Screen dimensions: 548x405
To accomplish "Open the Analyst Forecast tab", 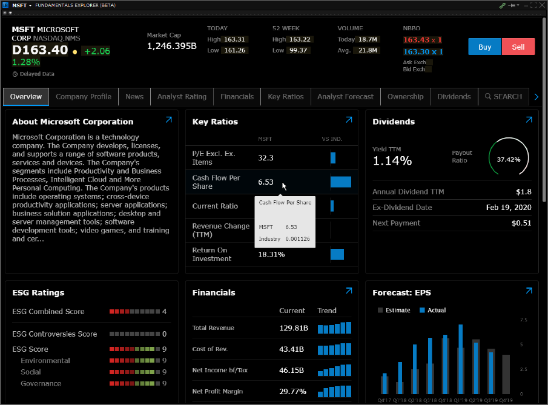I will point(345,97).
